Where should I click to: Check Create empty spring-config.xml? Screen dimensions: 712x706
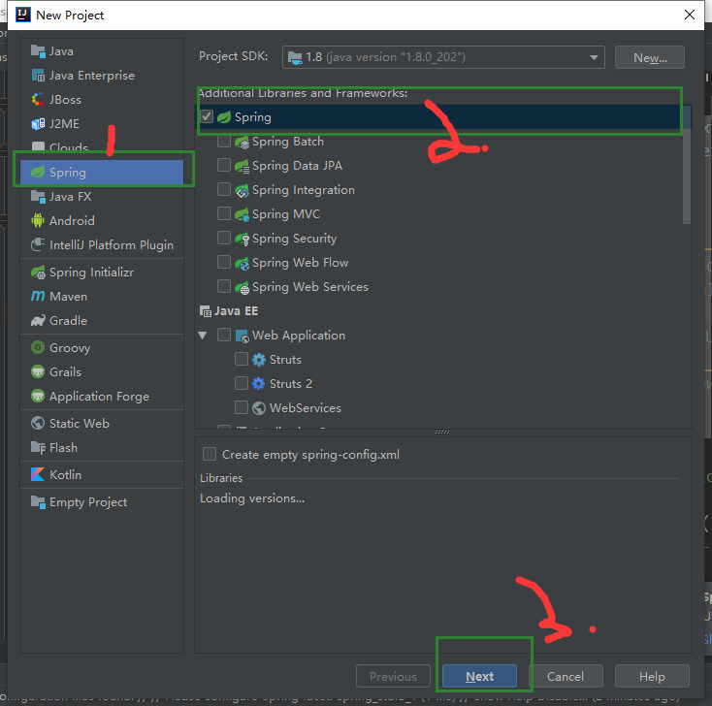click(210, 454)
